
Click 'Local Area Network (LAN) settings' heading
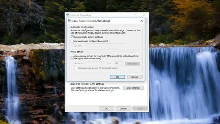pyautogui.click(x=87, y=84)
